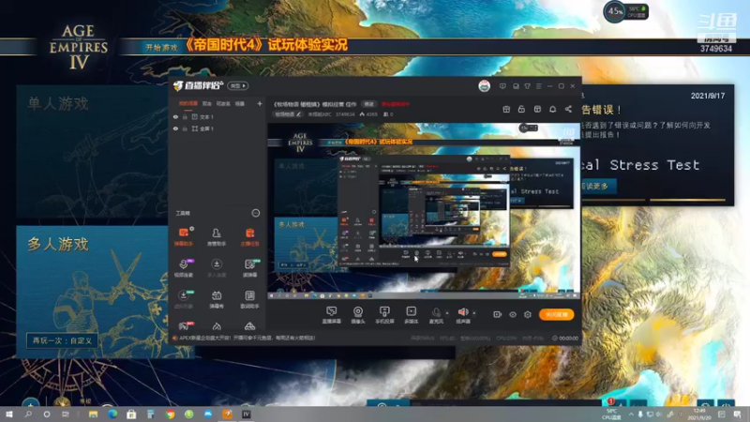Open the notification bell in stream header
This screenshot has width=750, height=422.
point(552,109)
